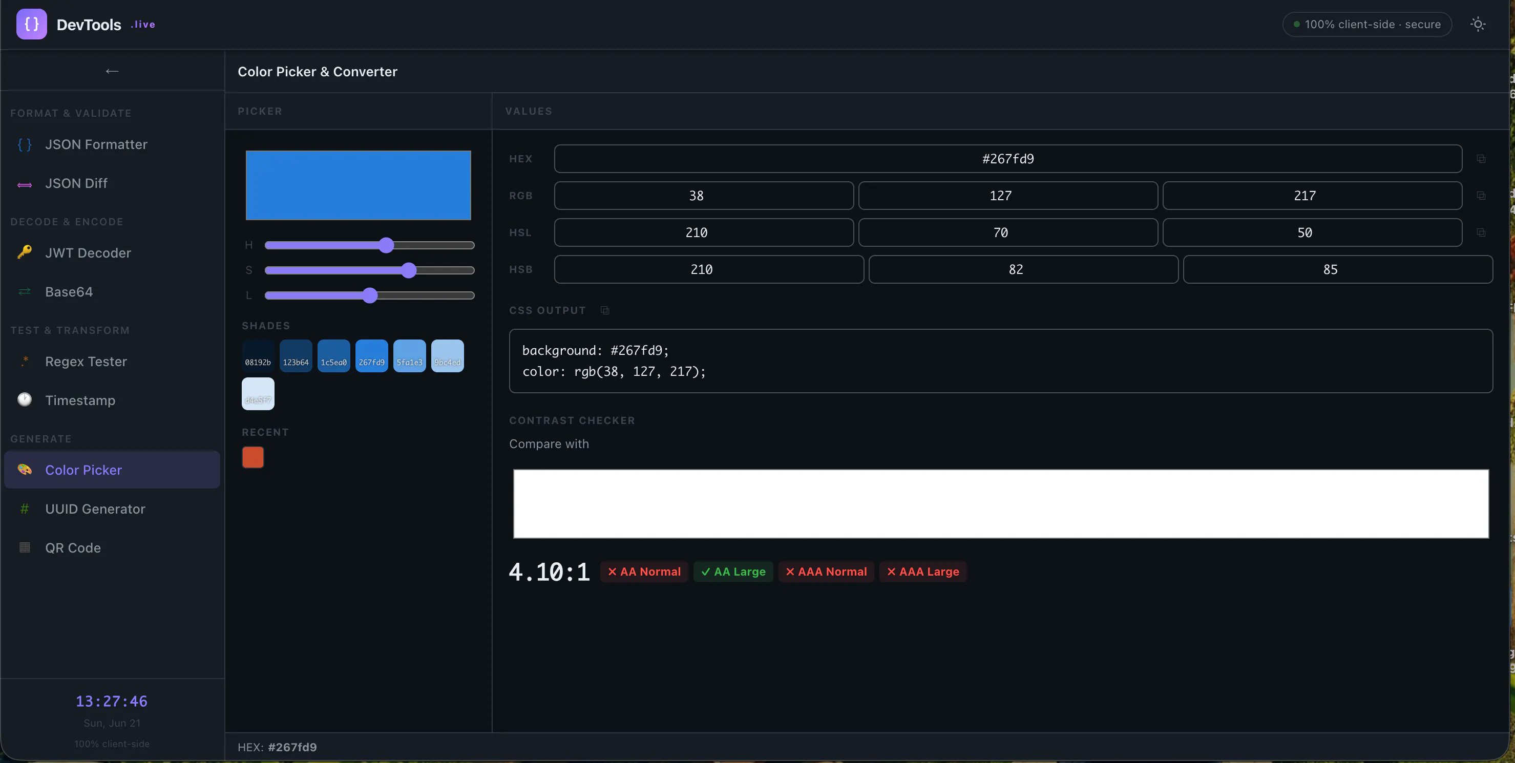Viewport: 1515px width, 763px height.
Task: Open the white compare-with color picker
Action: tap(1001, 504)
